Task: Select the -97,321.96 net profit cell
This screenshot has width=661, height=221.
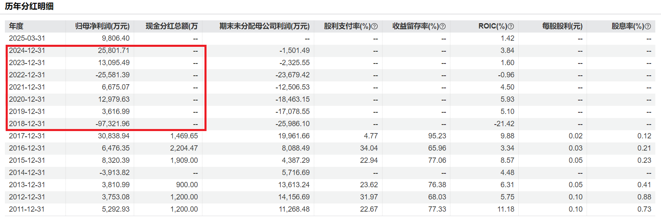Action: [x=113, y=124]
